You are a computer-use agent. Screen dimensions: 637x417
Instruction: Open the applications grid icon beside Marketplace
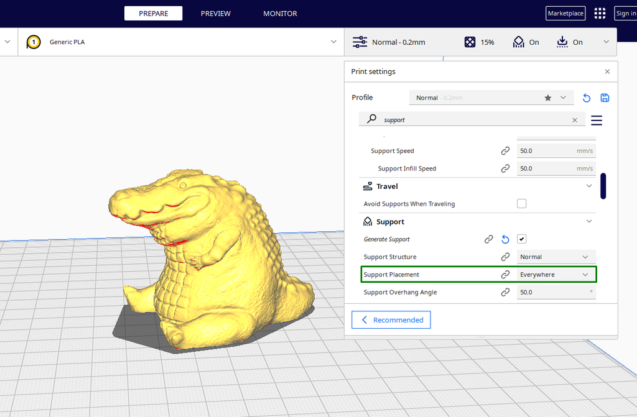pyautogui.click(x=599, y=13)
